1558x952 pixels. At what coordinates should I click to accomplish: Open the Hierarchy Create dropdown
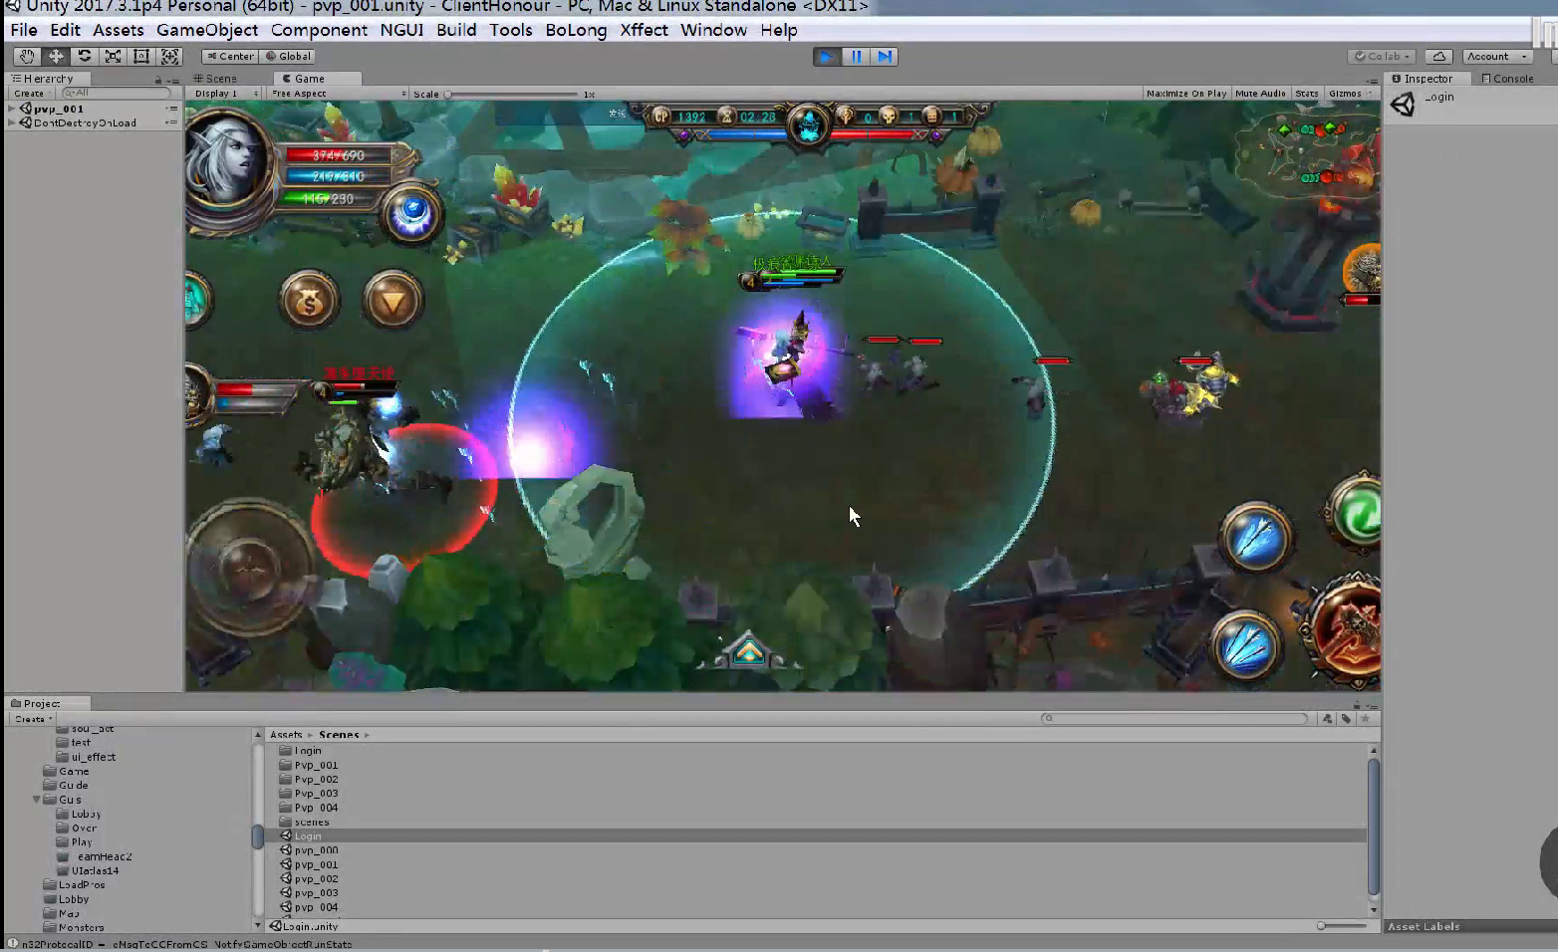pos(32,94)
